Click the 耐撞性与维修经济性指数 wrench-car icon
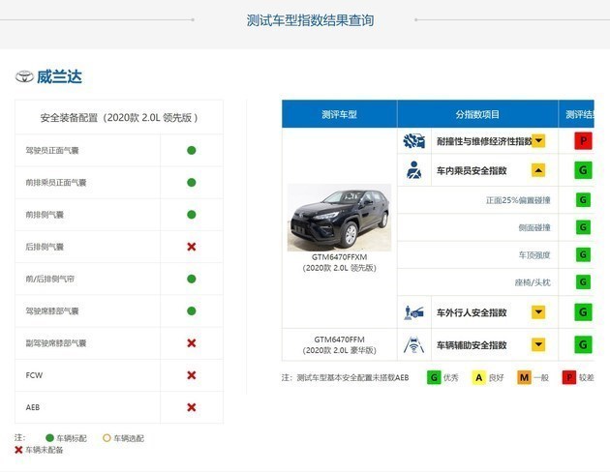Screen dimensions: 610x472 (414, 140)
